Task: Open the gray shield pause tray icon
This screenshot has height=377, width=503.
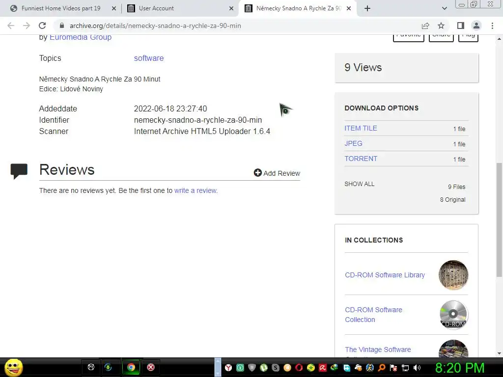Action: tap(252, 368)
